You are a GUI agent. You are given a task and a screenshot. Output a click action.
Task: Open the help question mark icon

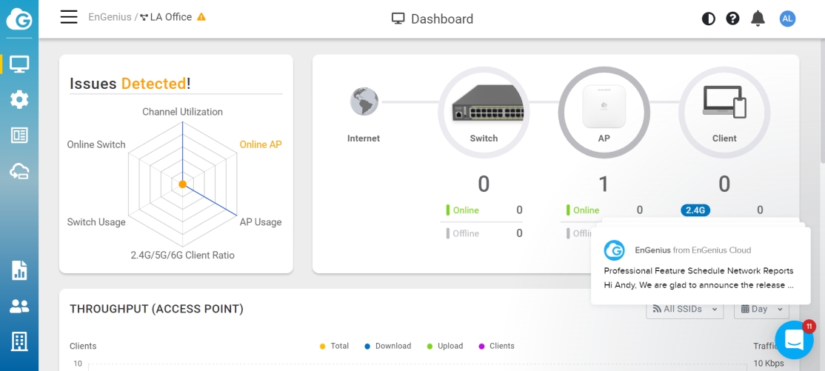click(x=733, y=19)
